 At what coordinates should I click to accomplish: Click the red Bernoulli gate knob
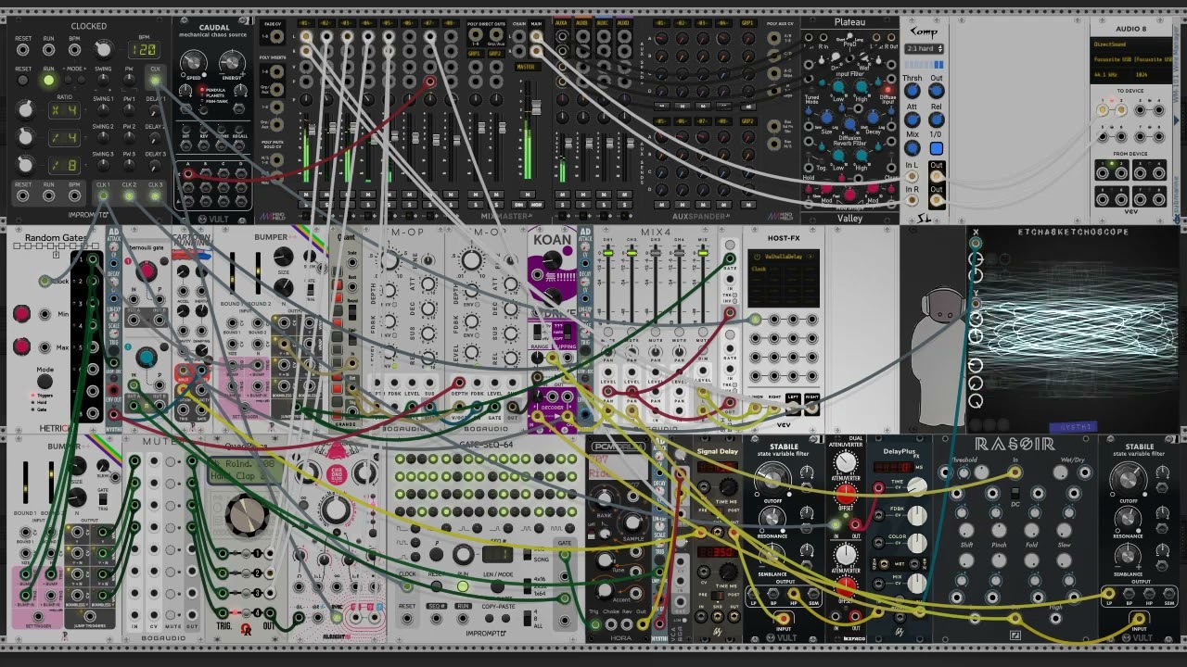coord(147,271)
